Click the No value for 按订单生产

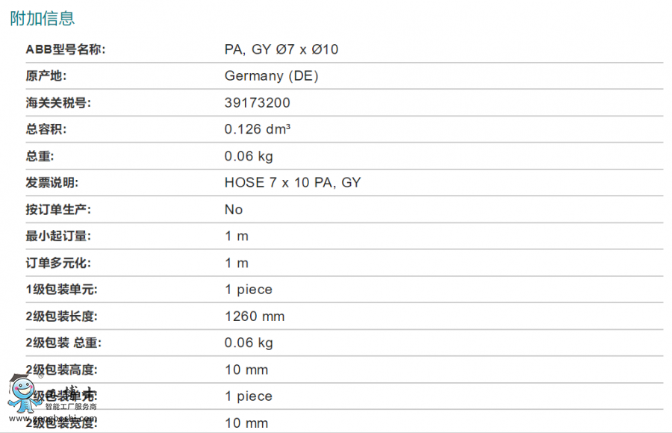pyautogui.click(x=234, y=210)
